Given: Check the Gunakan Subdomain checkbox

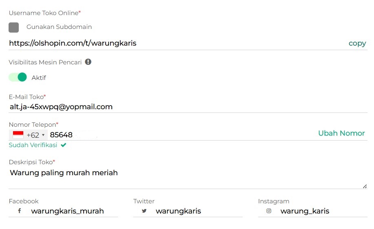Looking at the screenshot, I should coord(14,27).
